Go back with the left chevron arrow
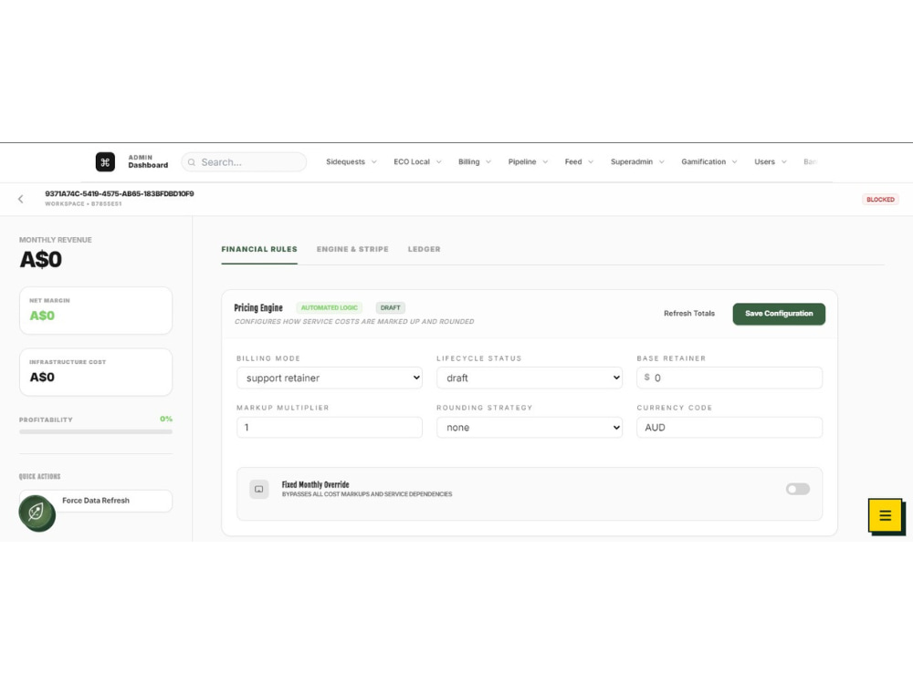The height and width of the screenshot is (684, 913). pyautogui.click(x=21, y=199)
